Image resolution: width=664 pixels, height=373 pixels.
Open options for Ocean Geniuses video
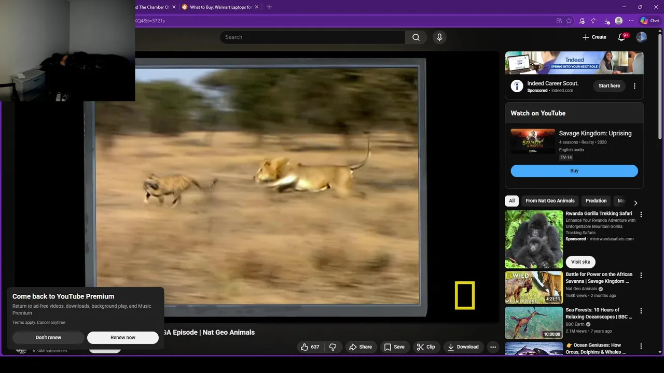click(641, 346)
